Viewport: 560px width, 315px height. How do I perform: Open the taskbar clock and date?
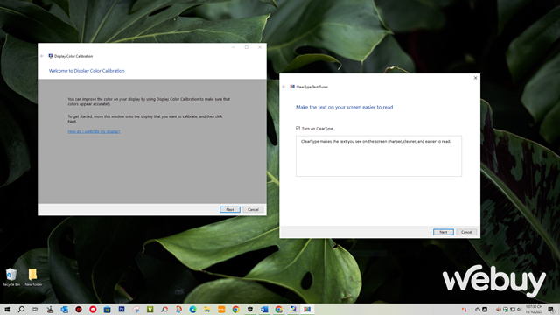point(534,309)
